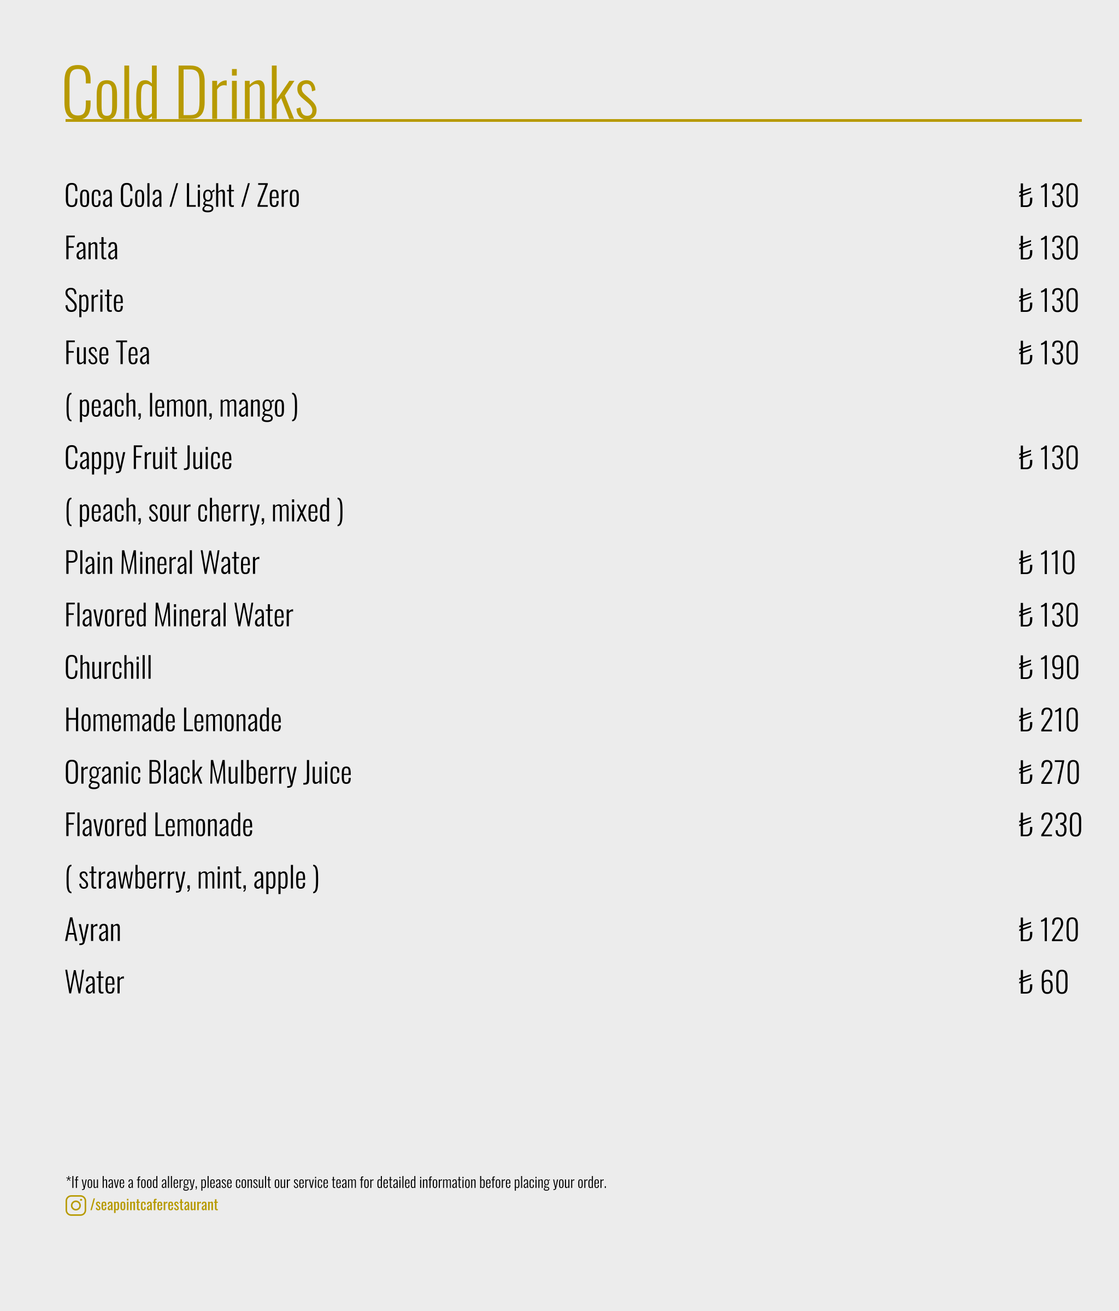Click the Plain Mineral Water entry
Image resolution: width=1119 pixels, height=1311 pixels.
pos(162,563)
